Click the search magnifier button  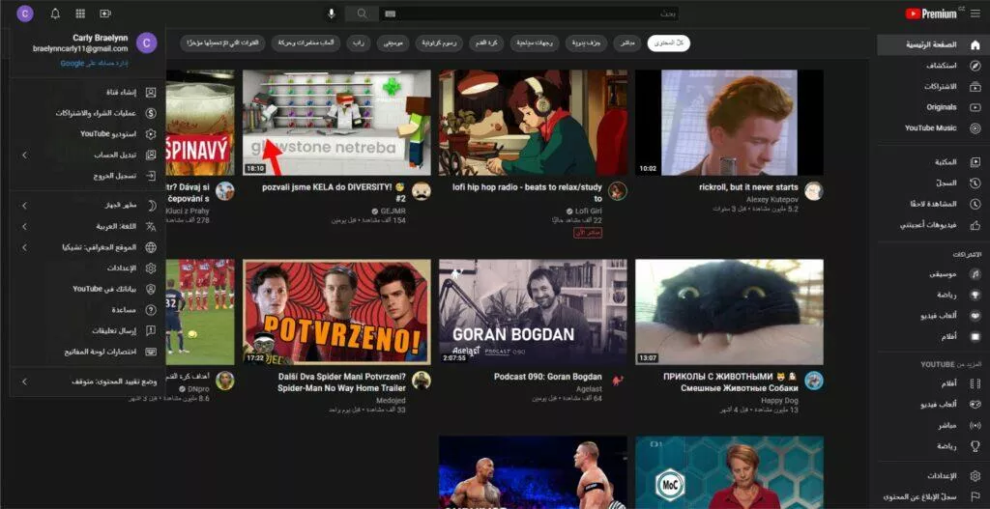[362, 14]
